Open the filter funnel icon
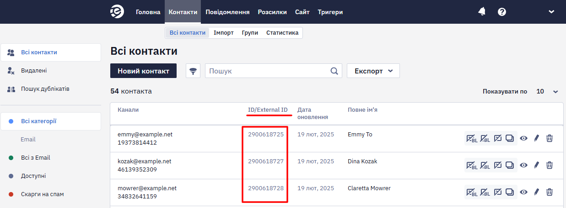Image resolution: width=566 pixels, height=208 pixels. (x=193, y=71)
